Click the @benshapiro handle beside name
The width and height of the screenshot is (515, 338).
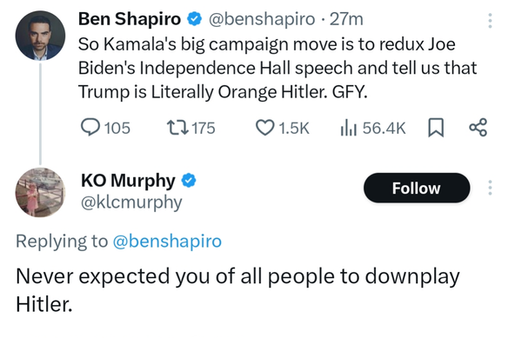point(262,19)
